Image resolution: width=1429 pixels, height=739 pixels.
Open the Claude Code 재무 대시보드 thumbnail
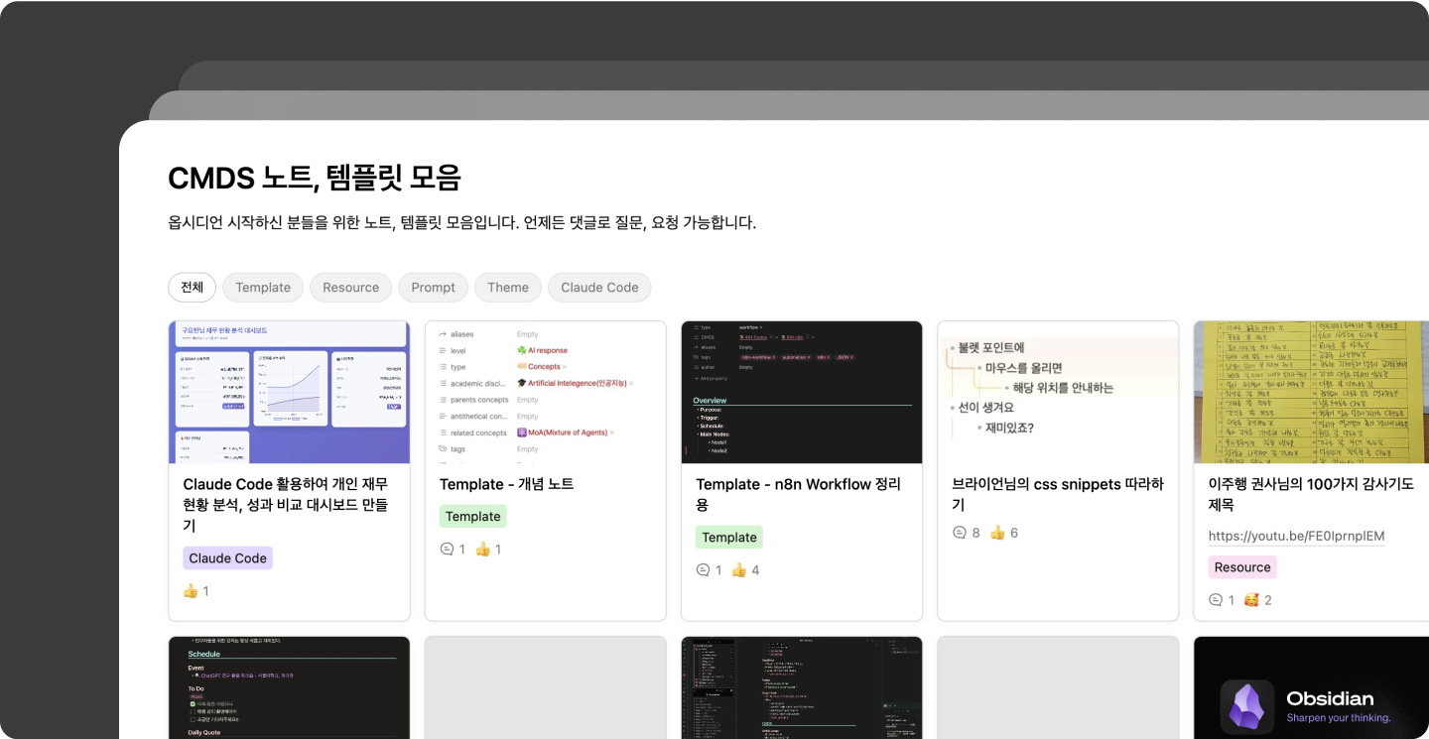click(x=290, y=392)
